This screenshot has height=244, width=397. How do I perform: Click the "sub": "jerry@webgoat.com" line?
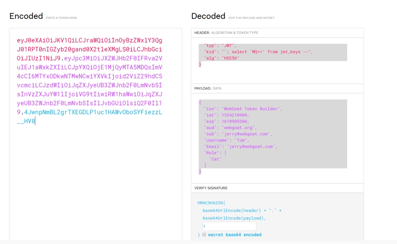238,134
